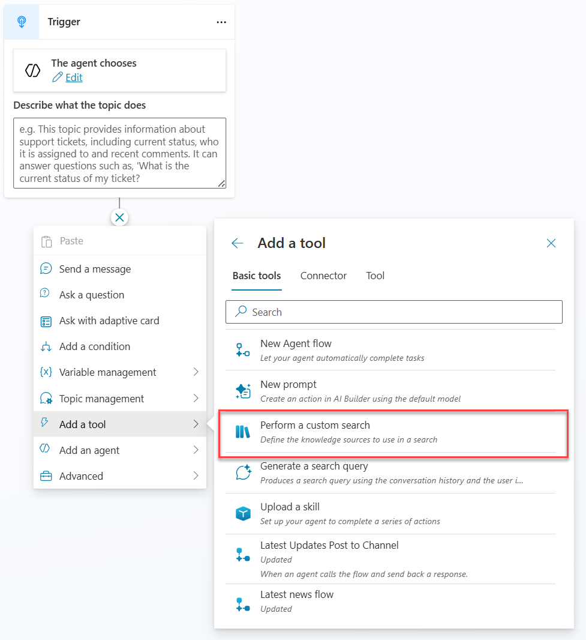Switch to the Tool tab
Screen dimensions: 586x640
click(x=375, y=276)
